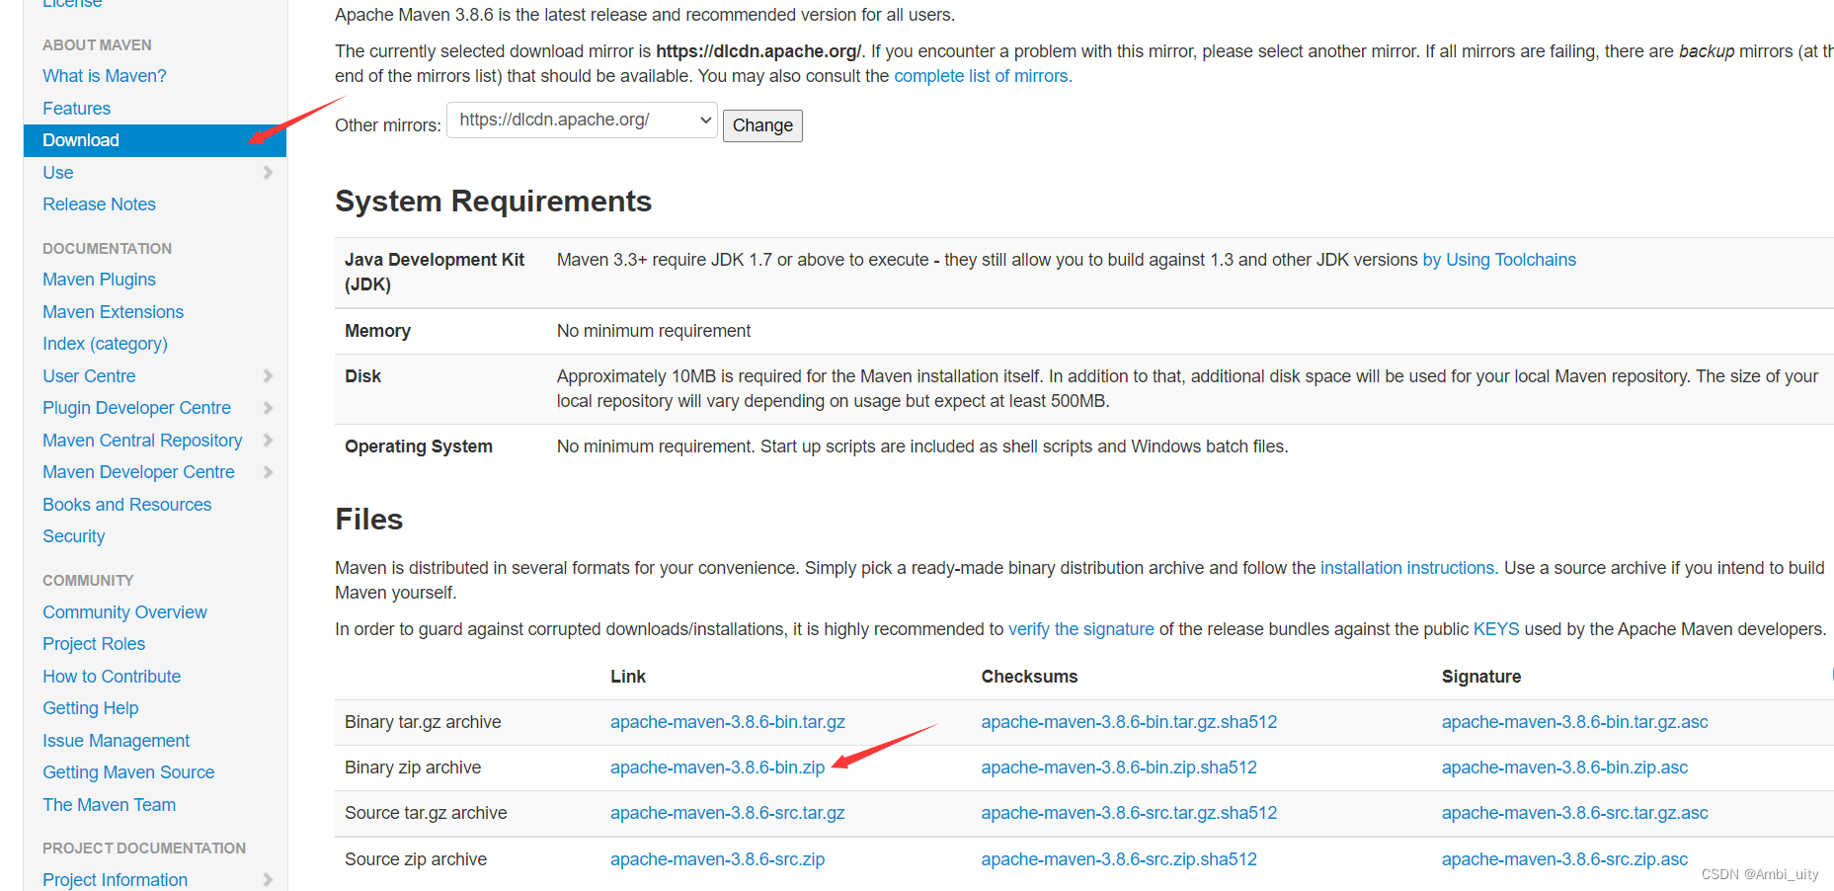
Task: Open Getting Help link
Action: pyautogui.click(x=91, y=708)
